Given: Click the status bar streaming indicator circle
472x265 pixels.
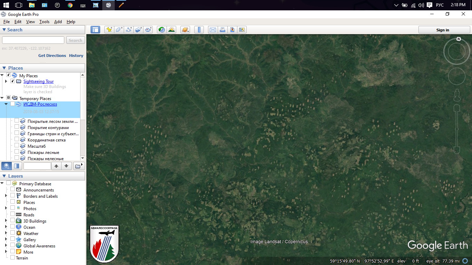Looking at the screenshot, I should pos(465,261).
